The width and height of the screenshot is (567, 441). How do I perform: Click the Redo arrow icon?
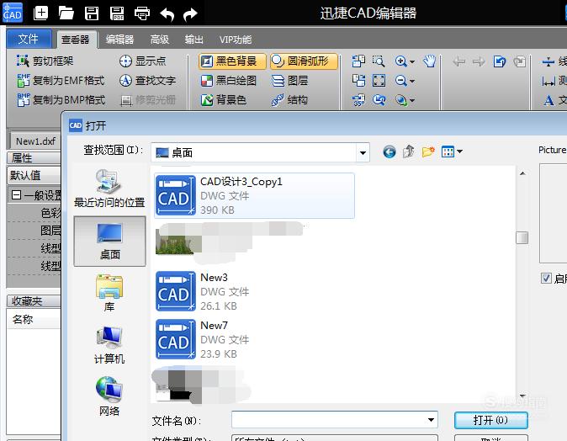click(x=190, y=14)
